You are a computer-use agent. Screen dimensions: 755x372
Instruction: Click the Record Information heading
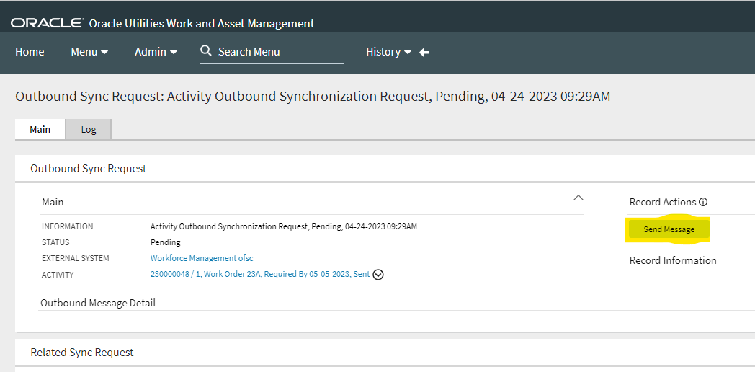673,260
